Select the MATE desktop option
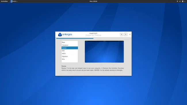187x105 pixels. tap(70, 54)
